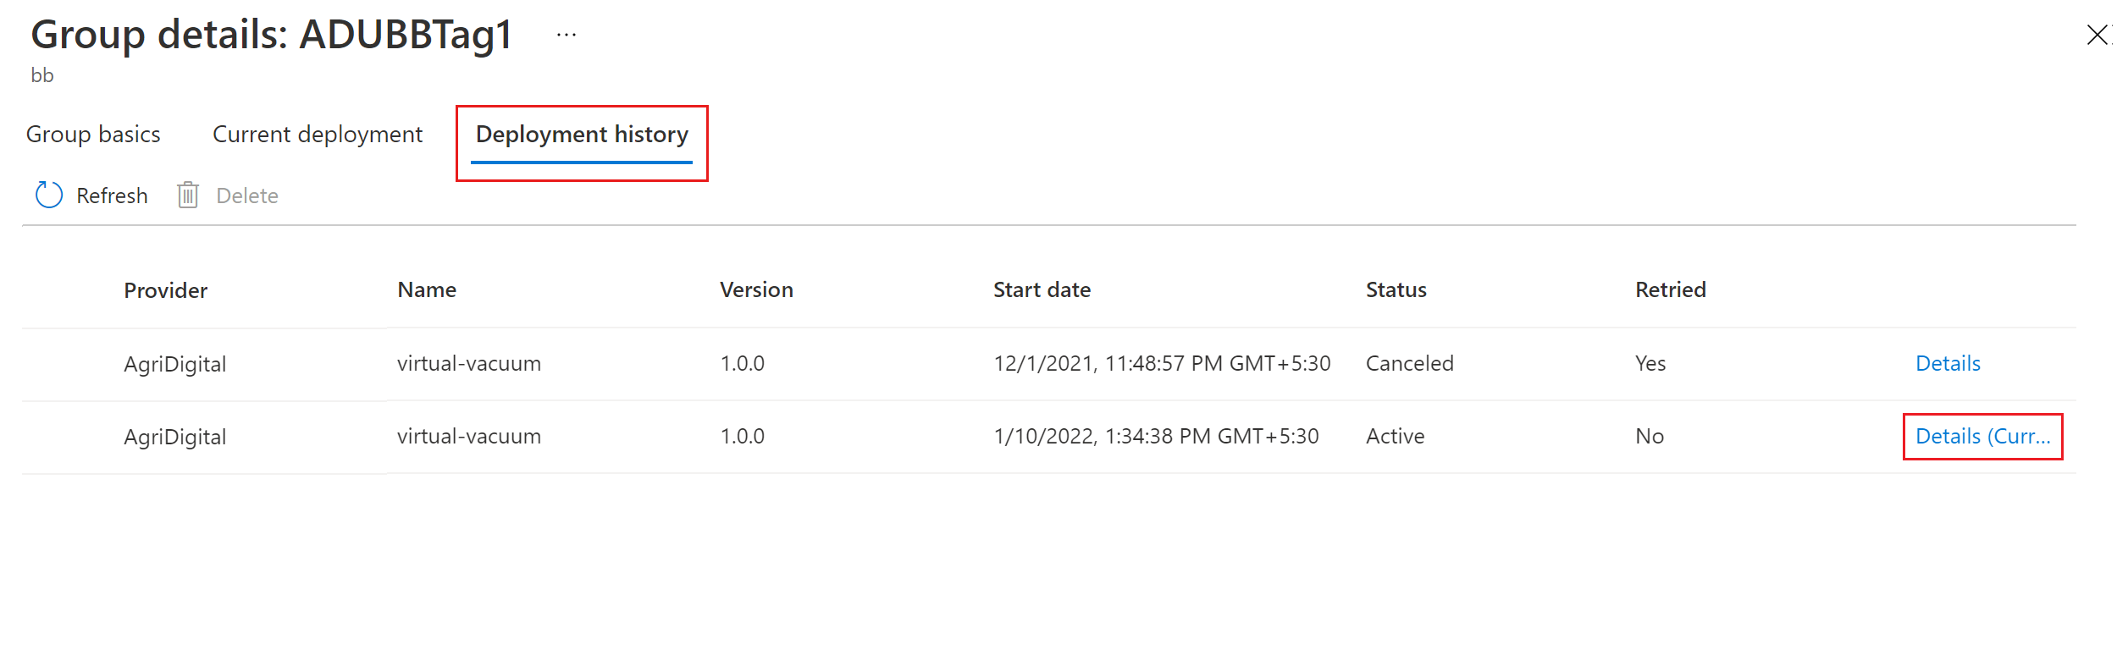
Task: Sort by the Start date column header
Action: click(1042, 289)
